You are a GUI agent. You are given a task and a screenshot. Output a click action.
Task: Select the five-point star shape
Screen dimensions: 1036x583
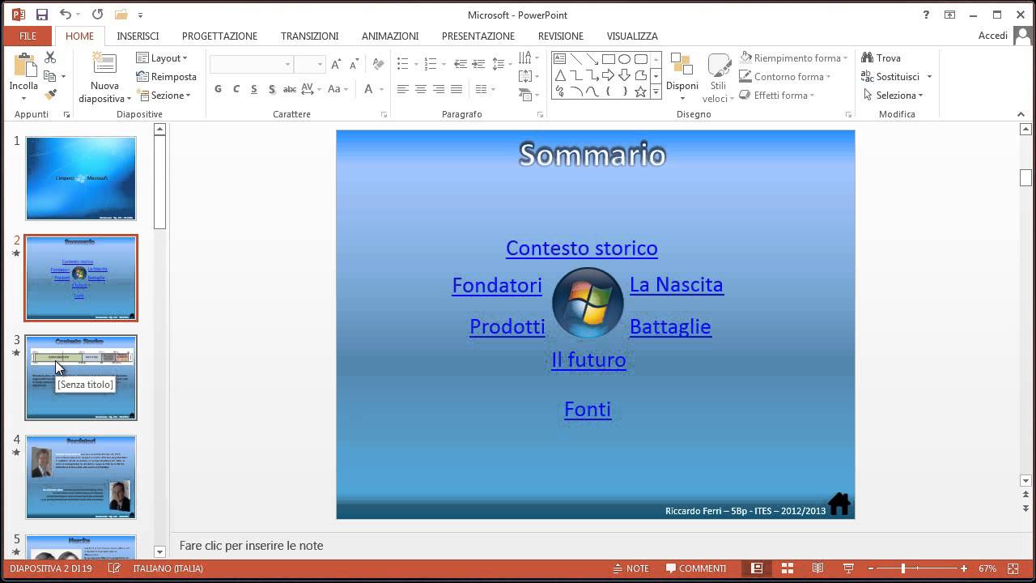pos(640,91)
